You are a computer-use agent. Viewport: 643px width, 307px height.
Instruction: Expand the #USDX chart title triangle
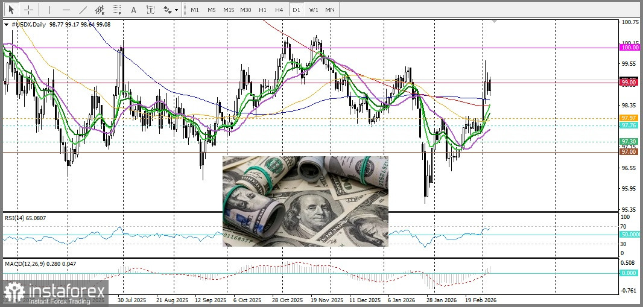tap(7, 25)
